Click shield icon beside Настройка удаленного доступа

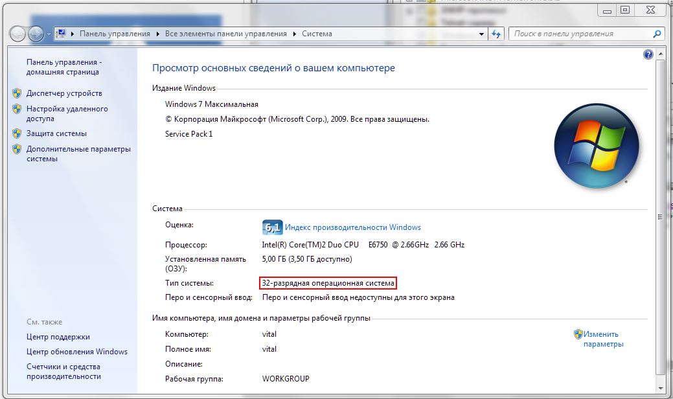point(17,109)
